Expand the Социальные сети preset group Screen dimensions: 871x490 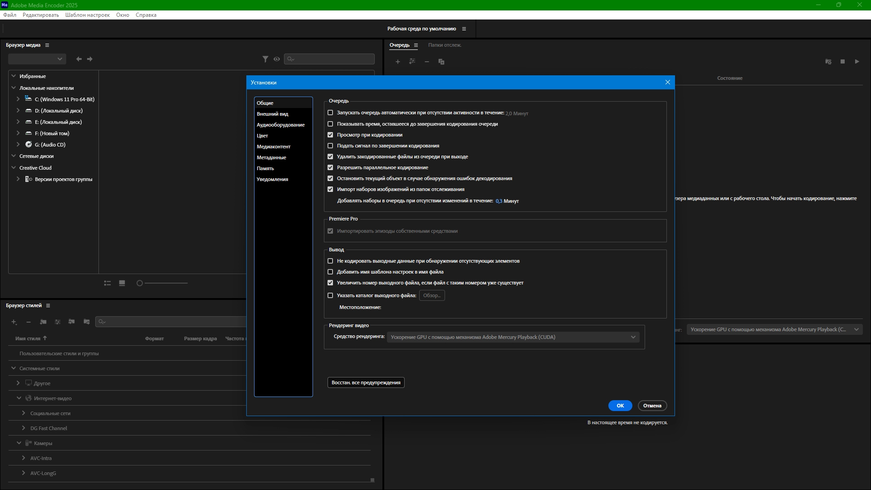[x=24, y=413]
